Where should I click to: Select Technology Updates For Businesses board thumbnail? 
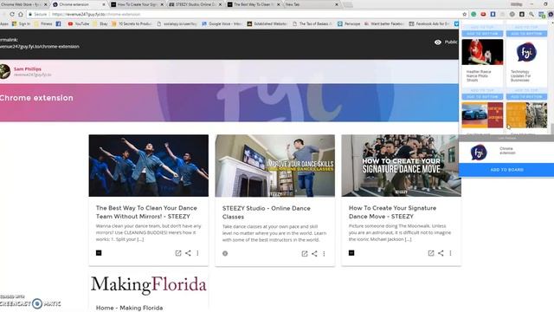tap(526, 52)
